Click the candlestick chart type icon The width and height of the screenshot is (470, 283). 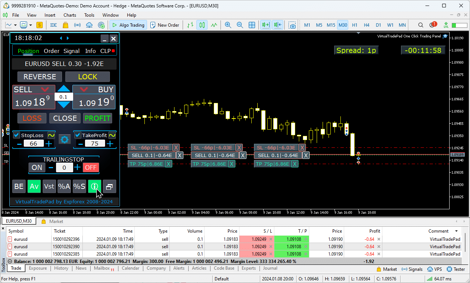[x=202, y=25]
